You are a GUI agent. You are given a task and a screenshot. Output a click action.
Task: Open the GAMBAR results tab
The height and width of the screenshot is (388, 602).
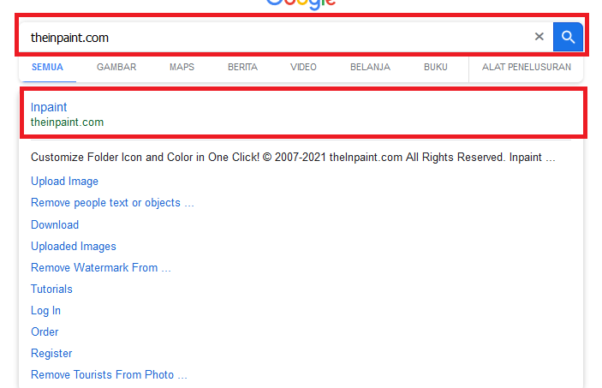tap(116, 67)
